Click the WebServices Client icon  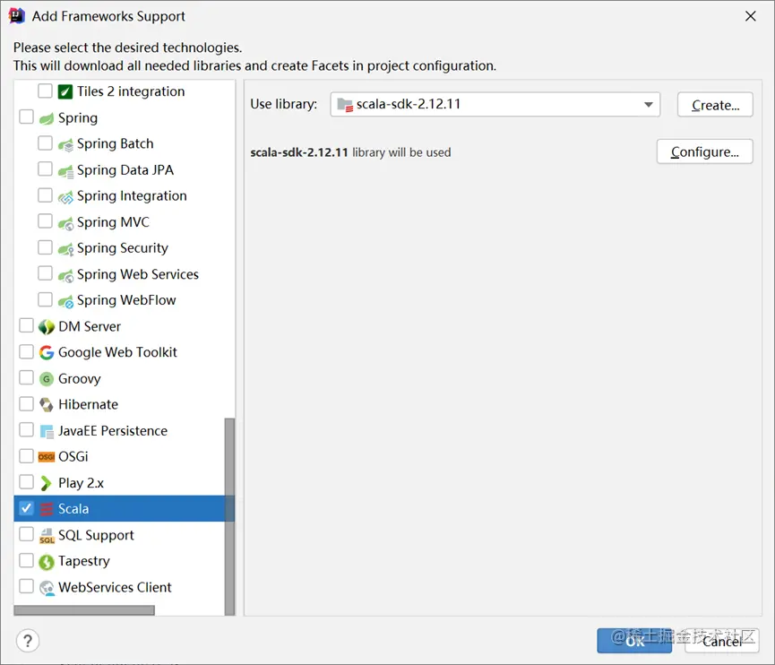[47, 588]
